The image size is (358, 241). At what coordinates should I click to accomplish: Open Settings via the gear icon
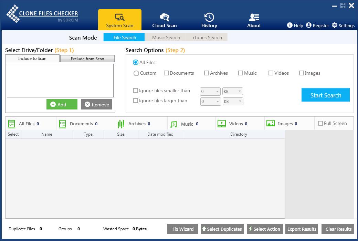[335, 25]
